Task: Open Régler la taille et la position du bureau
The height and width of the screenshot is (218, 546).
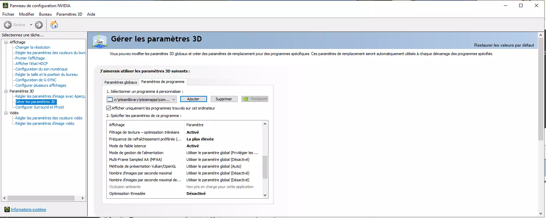Action: (47, 74)
